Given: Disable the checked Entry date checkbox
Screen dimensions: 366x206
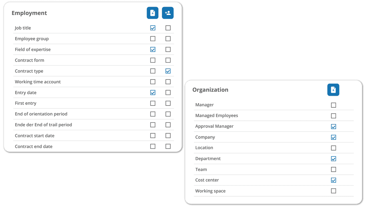Looking at the screenshot, I should (152, 92).
